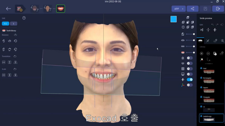Click the scissors cut tool

202,30
